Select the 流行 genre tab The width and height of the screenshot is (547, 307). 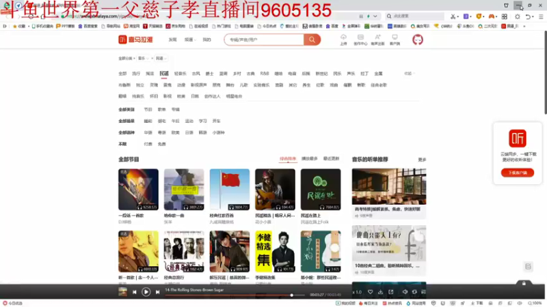pyautogui.click(x=136, y=74)
